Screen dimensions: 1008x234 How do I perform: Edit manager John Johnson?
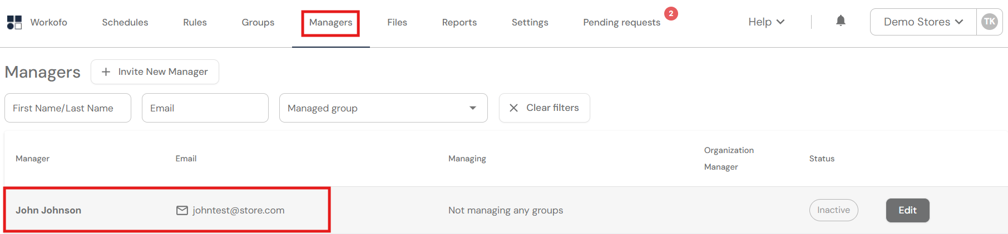coord(907,210)
